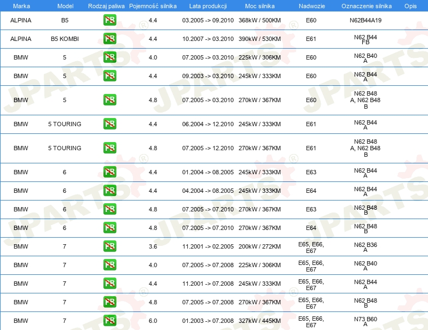The width and height of the screenshot is (428, 330).
Task: Click E63 in the 01.2004 -> 08.2005 row
Action: [x=311, y=172]
